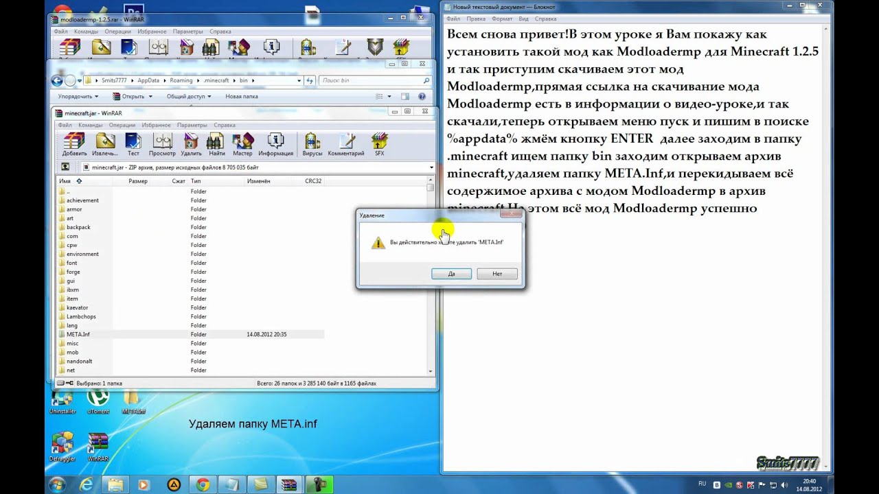Open Windows Explorer from the taskbar

click(115, 484)
